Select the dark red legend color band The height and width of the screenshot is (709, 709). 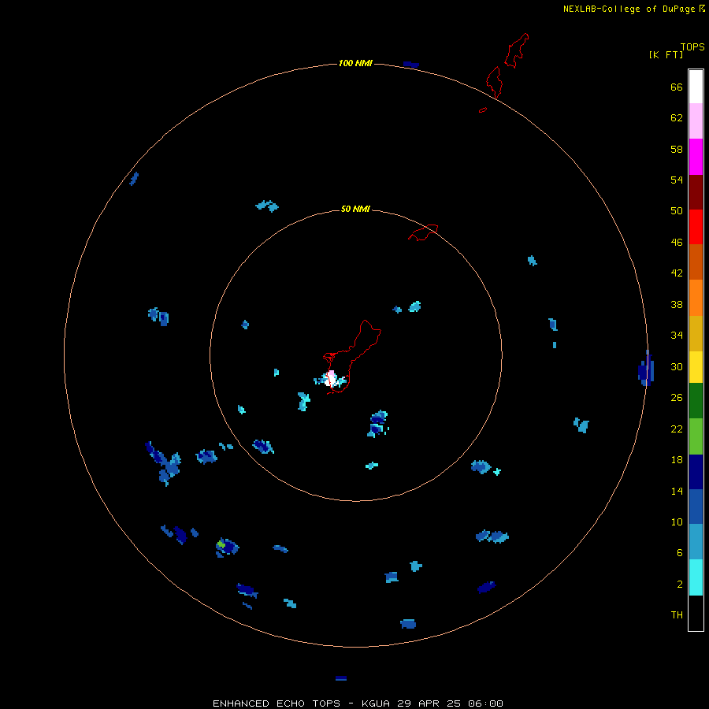pyautogui.click(x=696, y=192)
